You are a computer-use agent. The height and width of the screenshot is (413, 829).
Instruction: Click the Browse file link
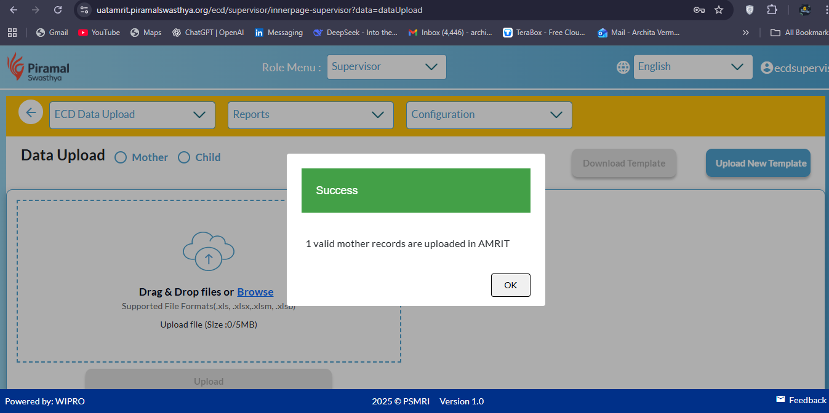pyautogui.click(x=255, y=292)
